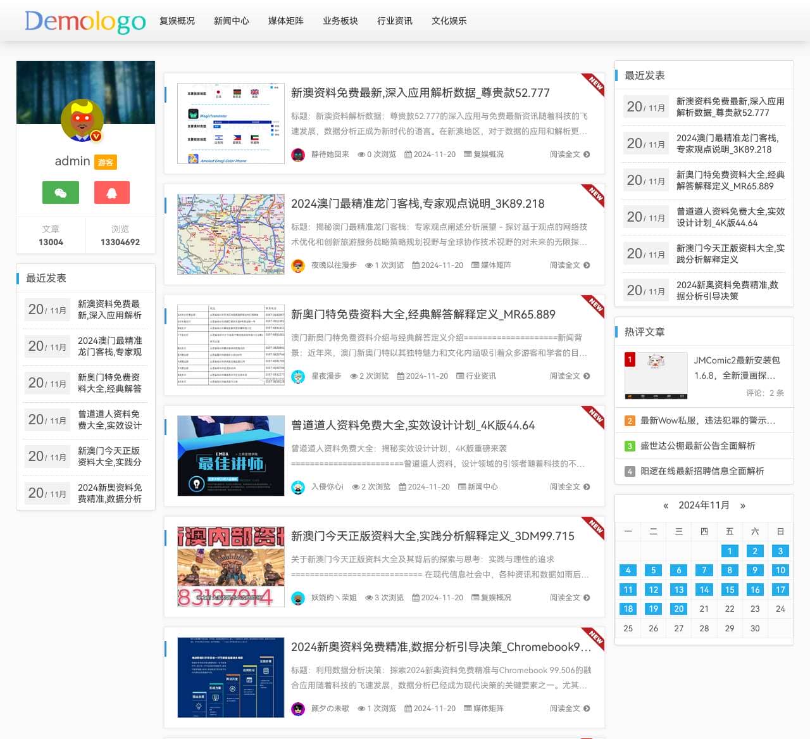Click the Demologo site logo
The height and width of the screenshot is (739, 810).
[85, 21]
